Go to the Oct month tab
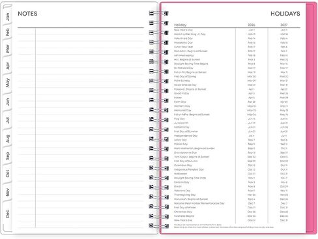The height and width of the screenshot is (239, 318). 8,174
